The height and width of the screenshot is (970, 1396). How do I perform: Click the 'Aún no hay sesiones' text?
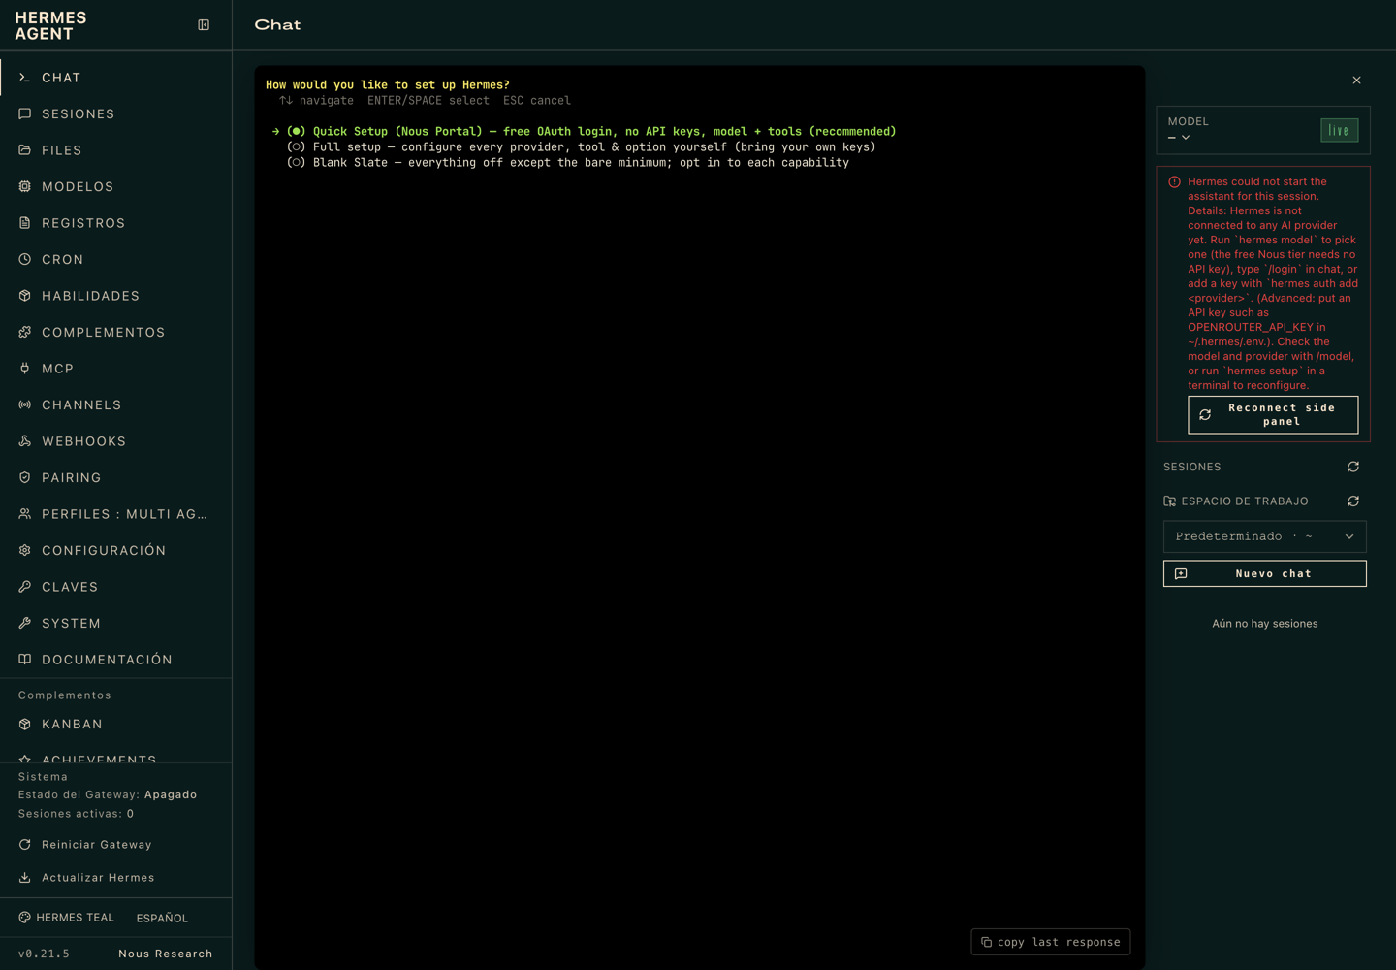(x=1264, y=624)
